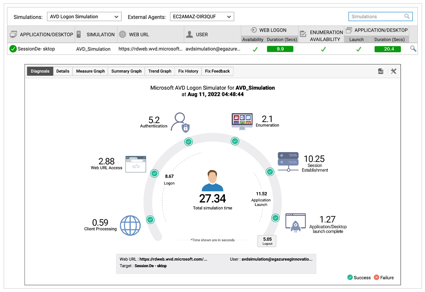Click the green 9.9 web logon duration bar
Image resolution: width=425 pixels, height=292 pixels.
coord(280,49)
